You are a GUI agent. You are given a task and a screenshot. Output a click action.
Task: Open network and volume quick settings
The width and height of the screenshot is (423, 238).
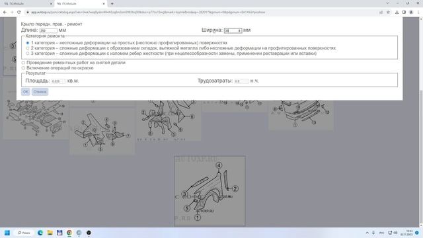(393, 233)
